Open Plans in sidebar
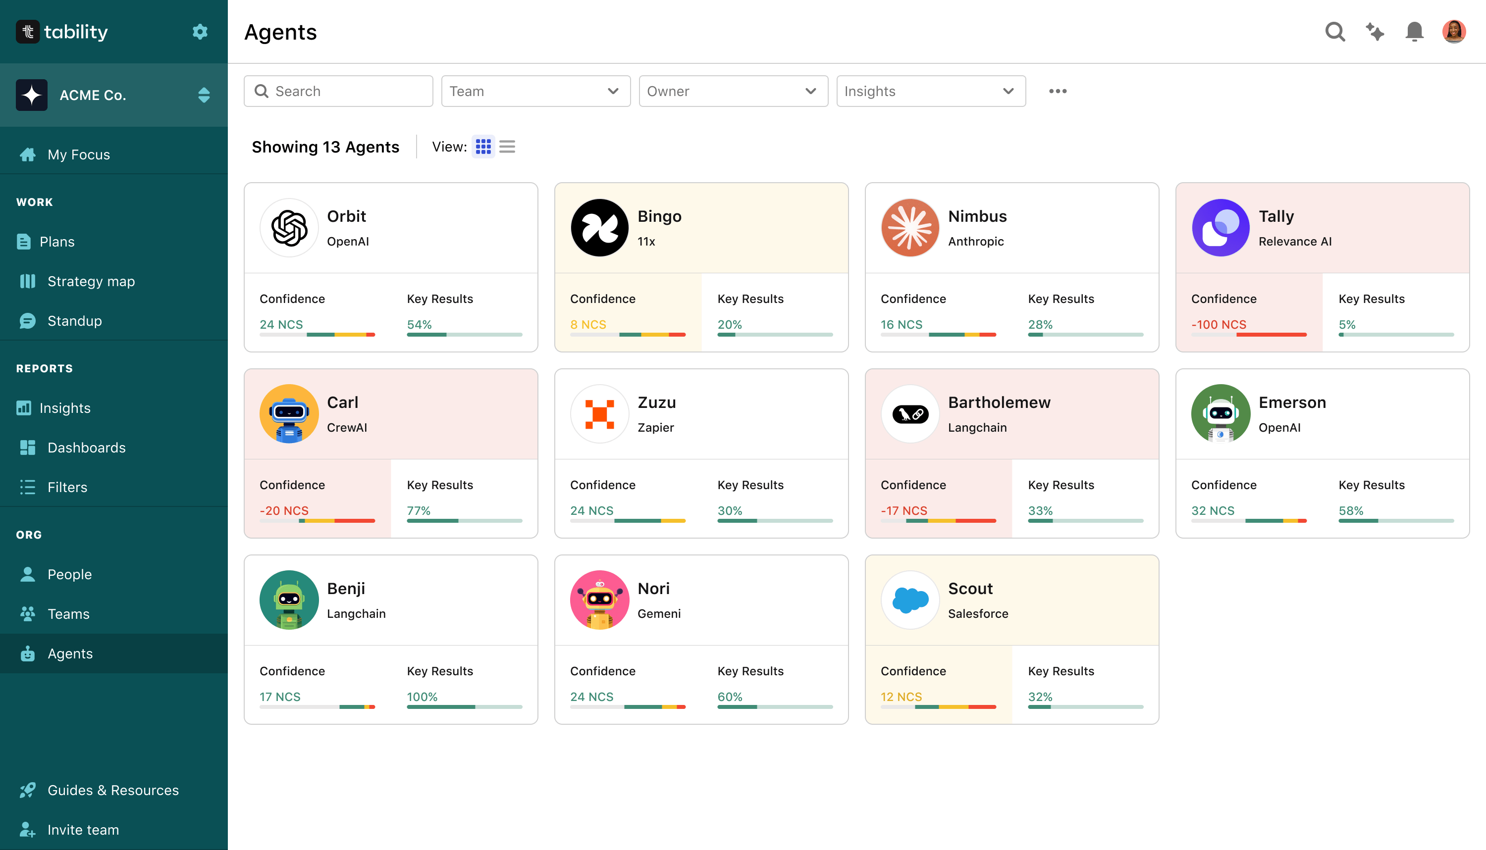The width and height of the screenshot is (1486, 850). tap(114, 241)
